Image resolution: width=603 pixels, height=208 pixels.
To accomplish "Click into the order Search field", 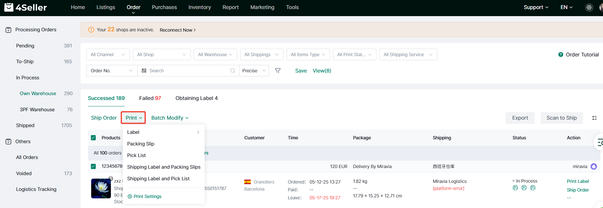I will [x=189, y=71].
